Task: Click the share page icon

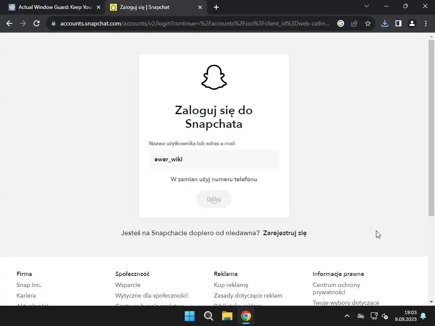Action: coord(354,24)
